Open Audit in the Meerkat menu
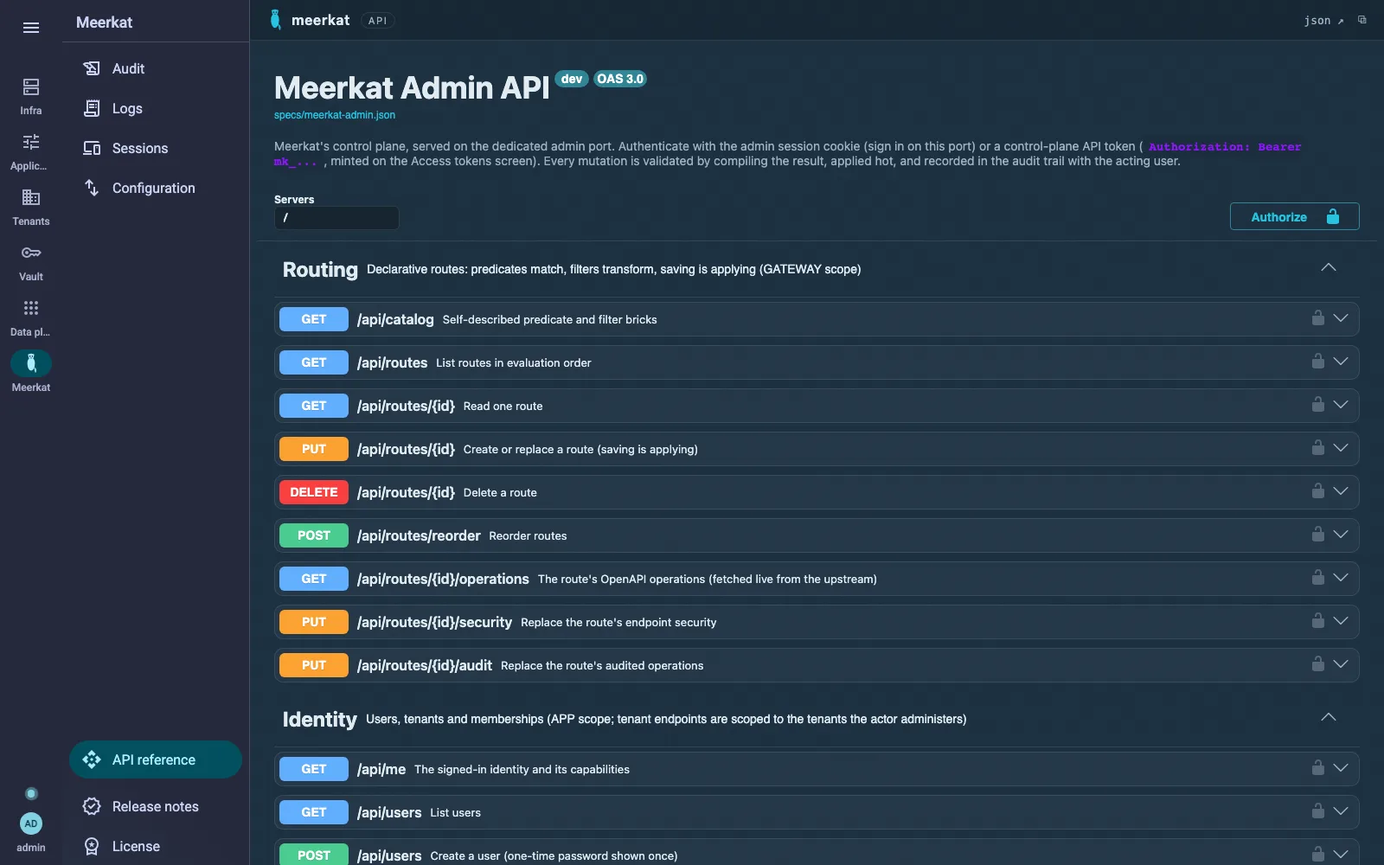The image size is (1384, 865). point(156,68)
